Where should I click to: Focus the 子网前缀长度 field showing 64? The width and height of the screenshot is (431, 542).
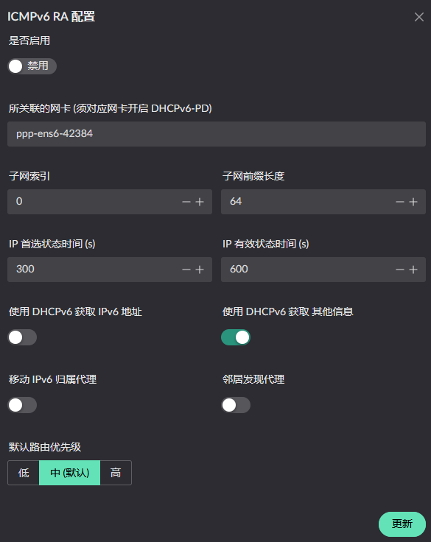(x=306, y=202)
